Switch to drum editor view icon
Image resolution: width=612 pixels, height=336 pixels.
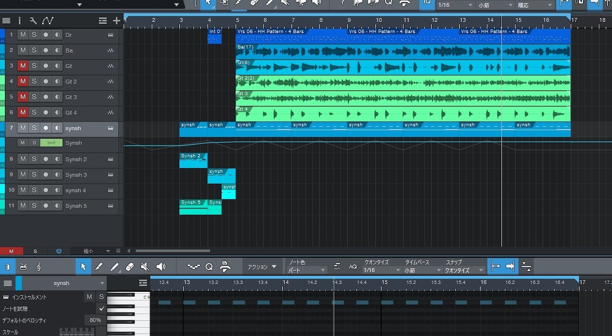pyautogui.click(x=23, y=267)
